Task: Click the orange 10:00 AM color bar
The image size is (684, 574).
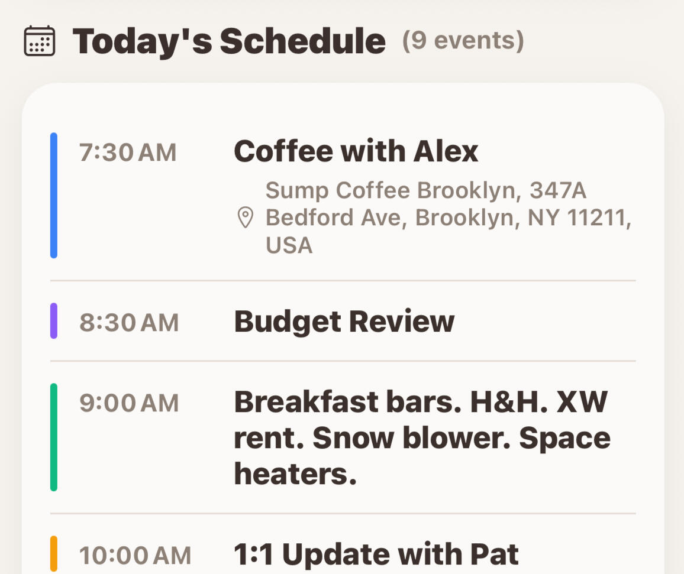Action: pyautogui.click(x=54, y=554)
